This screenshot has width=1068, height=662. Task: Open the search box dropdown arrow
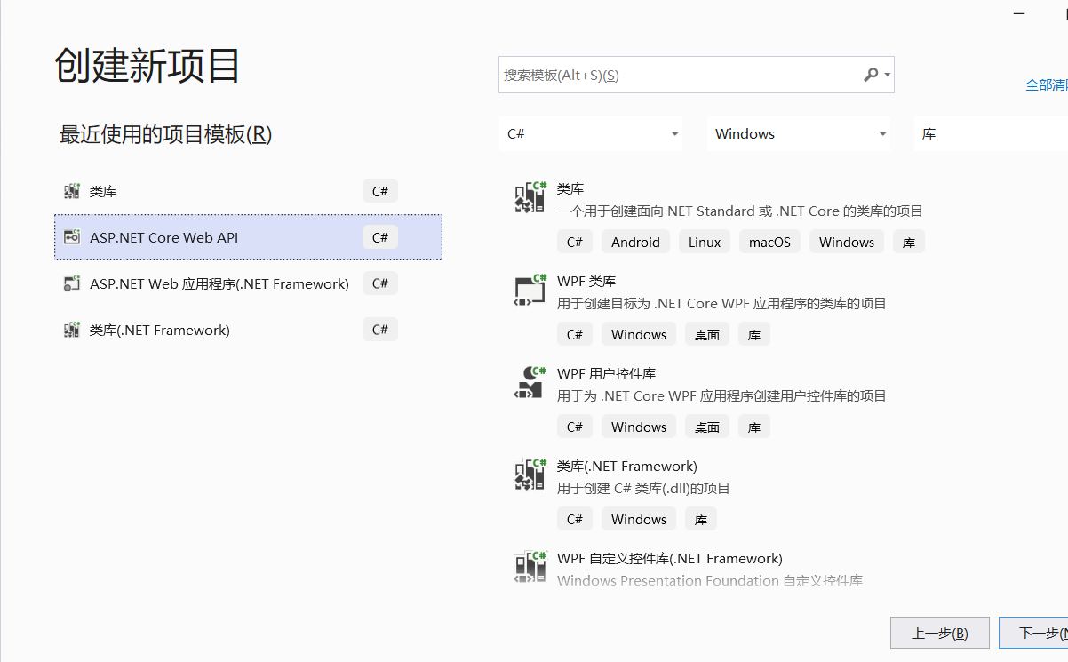(x=887, y=76)
